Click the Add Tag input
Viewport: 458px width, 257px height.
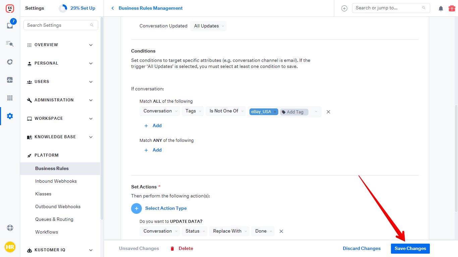pos(294,112)
